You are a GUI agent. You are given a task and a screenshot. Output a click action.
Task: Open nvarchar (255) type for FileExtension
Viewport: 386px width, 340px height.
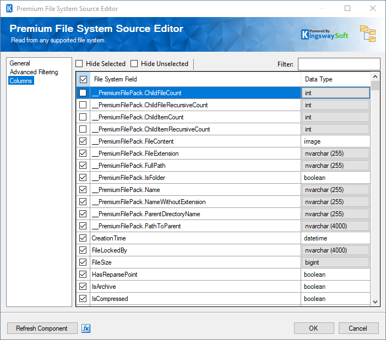tap(335, 153)
